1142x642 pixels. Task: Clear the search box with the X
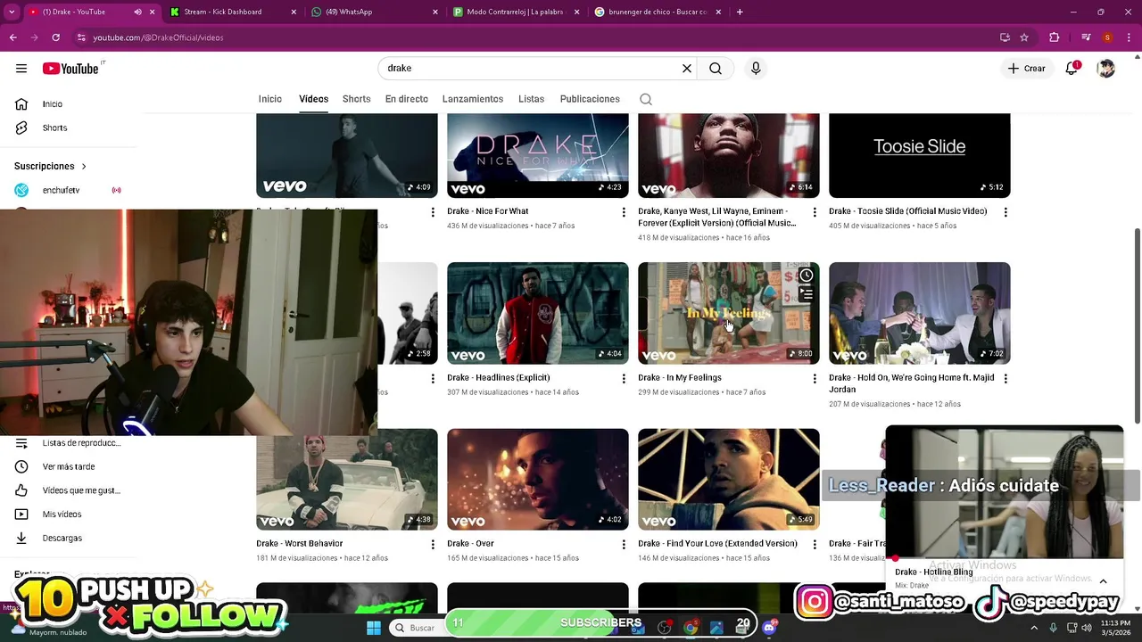pos(687,69)
